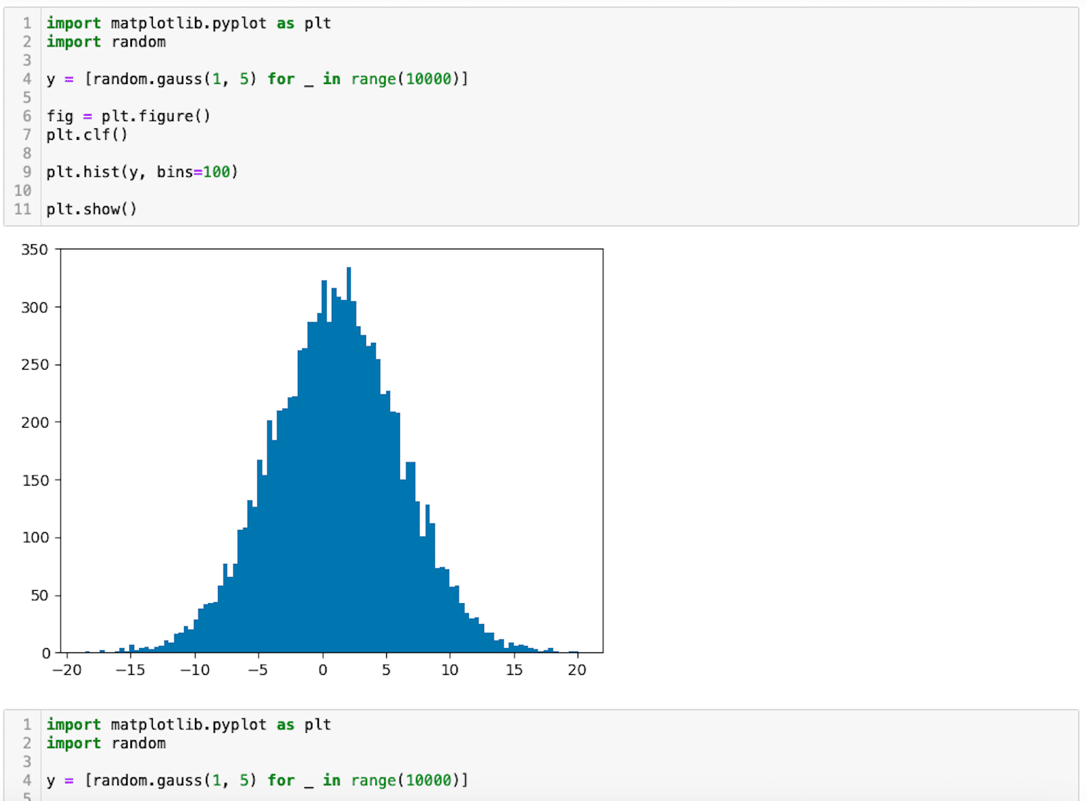
Task: Click the −20 tick label on the x-axis
Action: tap(67, 671)
